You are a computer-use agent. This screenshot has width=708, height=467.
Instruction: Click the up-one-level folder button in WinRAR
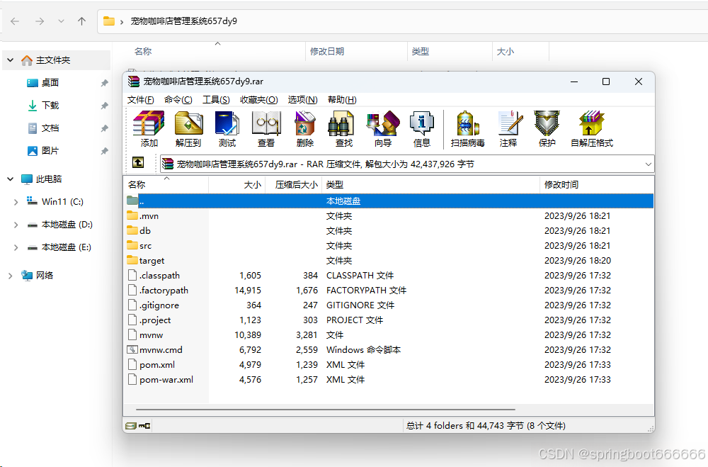coord(138,162)
